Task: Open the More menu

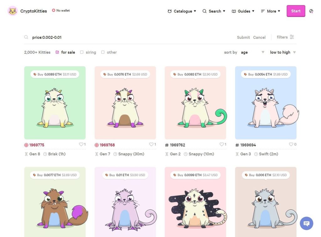Action: [271, 11]
